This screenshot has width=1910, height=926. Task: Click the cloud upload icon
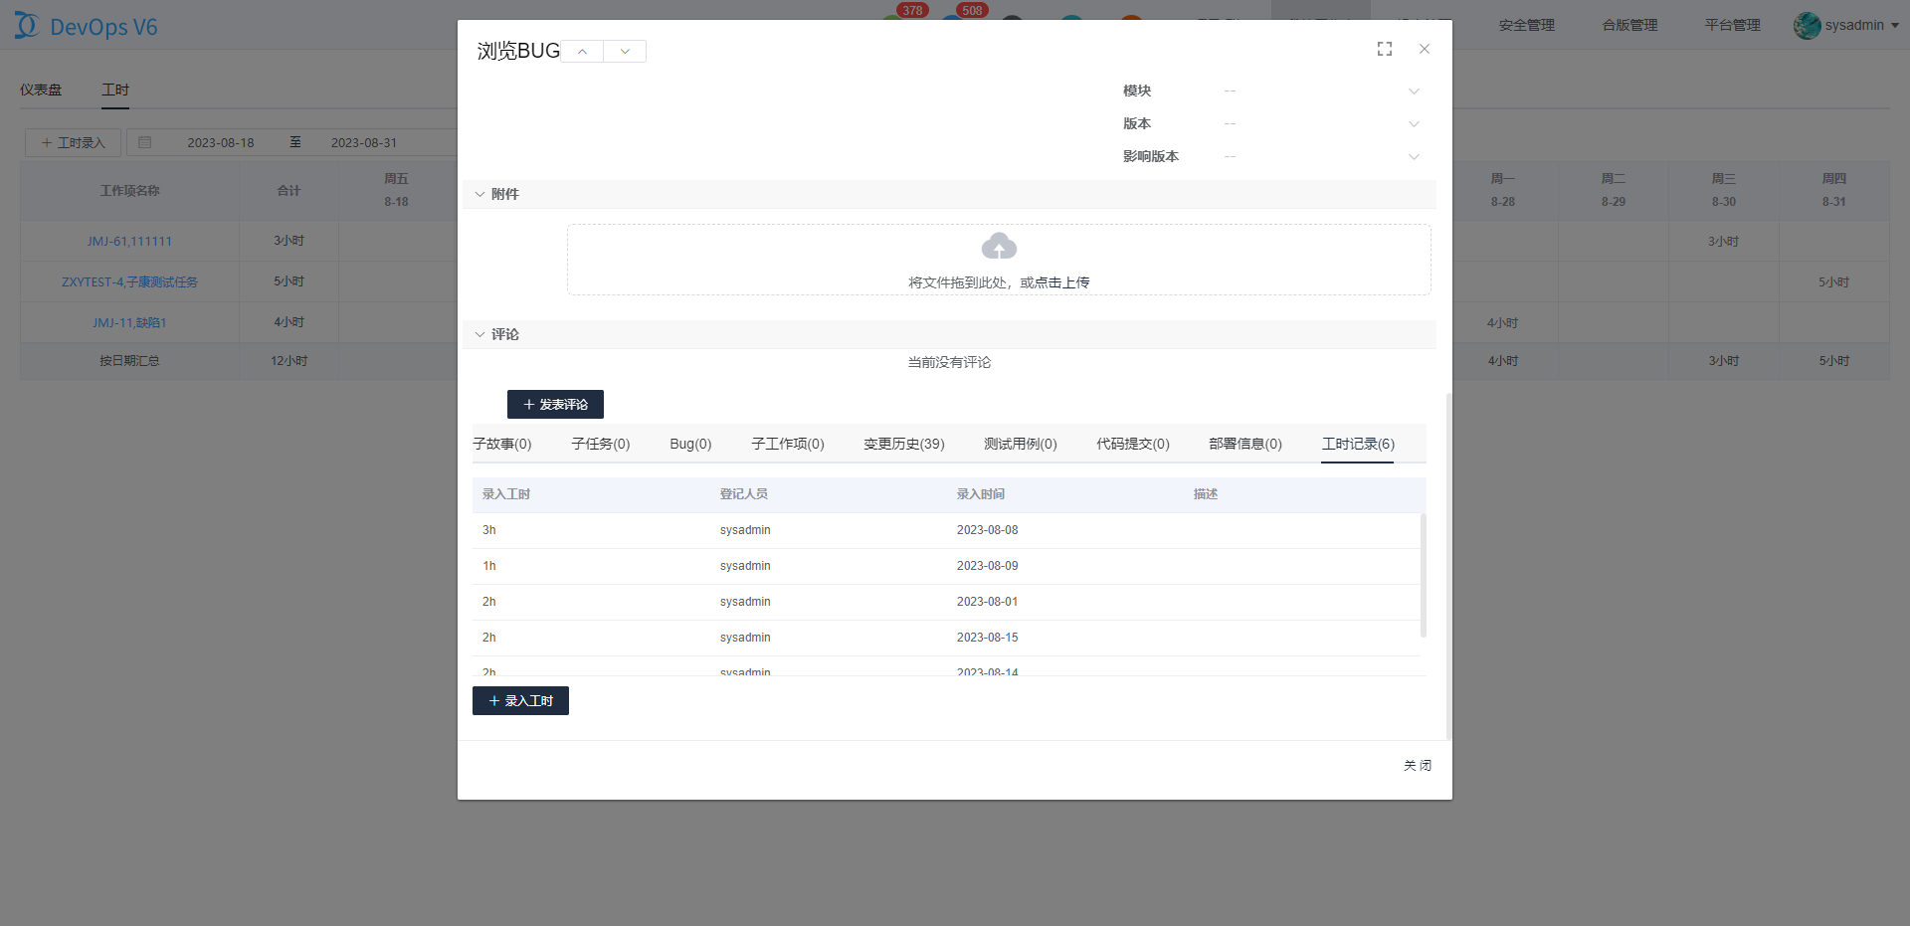[999, 246]
